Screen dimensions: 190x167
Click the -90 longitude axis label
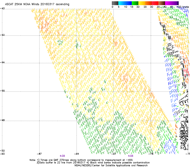coord(2,154)
